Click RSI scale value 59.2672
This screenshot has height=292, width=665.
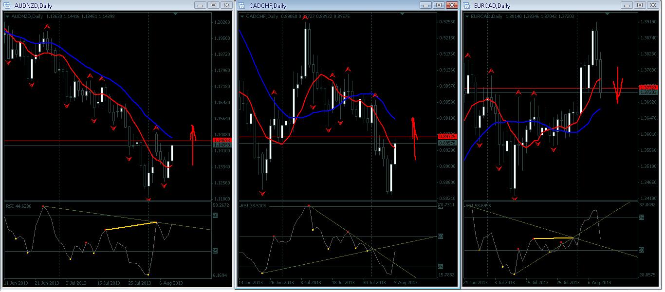click(x=222, y=206)
